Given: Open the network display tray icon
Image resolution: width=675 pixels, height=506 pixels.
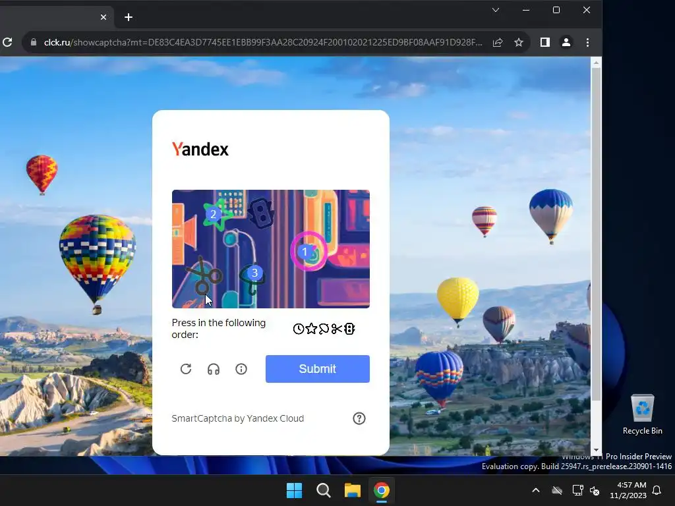Looking at the screenshot, I should pyautogui.click(x=577, y=490).
